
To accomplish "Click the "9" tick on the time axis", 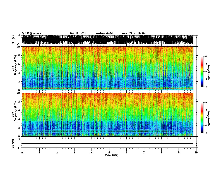I will pos(179,153).
